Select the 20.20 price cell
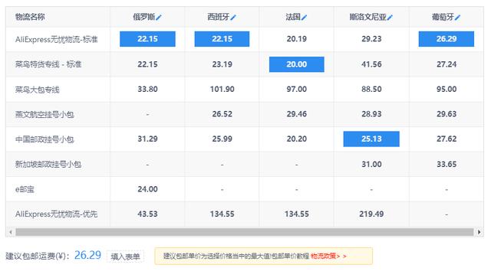 point(297,139)
